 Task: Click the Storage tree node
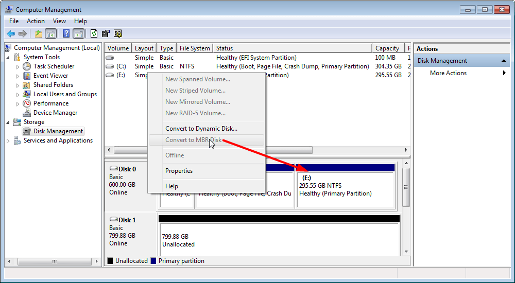(x=34, y=122)
